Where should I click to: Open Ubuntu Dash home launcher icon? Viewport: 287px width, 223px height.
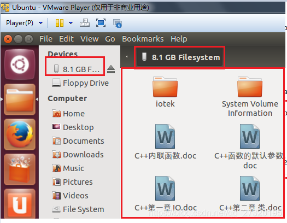tap(20, 64)
